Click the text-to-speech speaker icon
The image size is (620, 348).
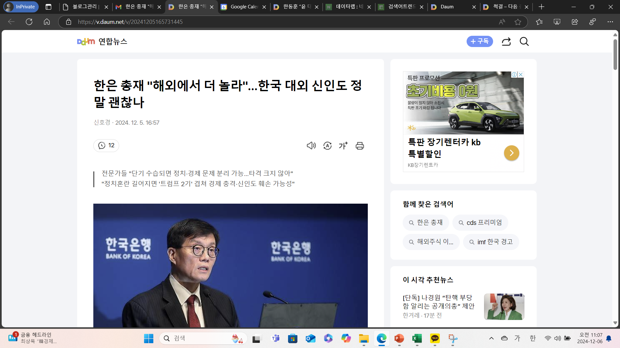311,146
